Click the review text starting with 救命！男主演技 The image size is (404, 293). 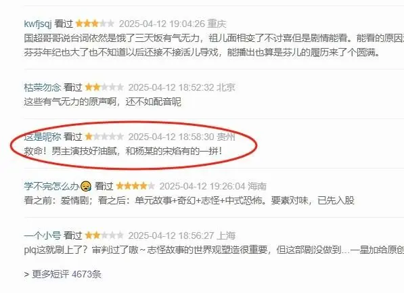123,151
